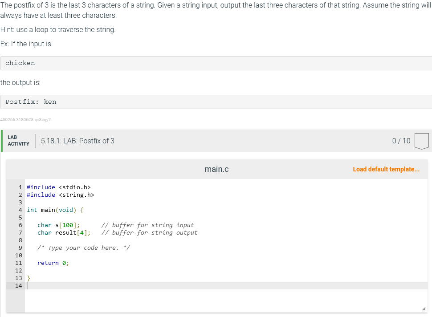The image size is (432, 317).
Task: Click the pennant bookmark icon beside the score
Action: pyautogui.click(x=421, y=141)
